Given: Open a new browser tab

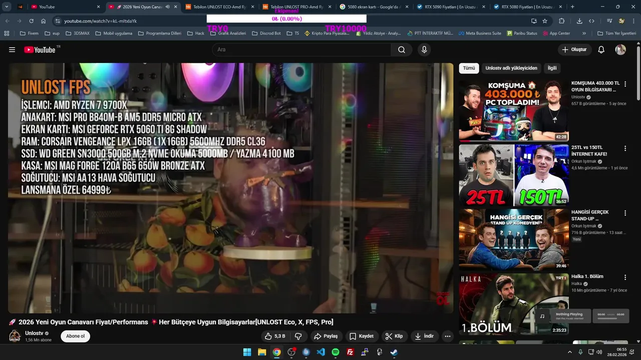Looking at the screenshot, I should point(572,7).
